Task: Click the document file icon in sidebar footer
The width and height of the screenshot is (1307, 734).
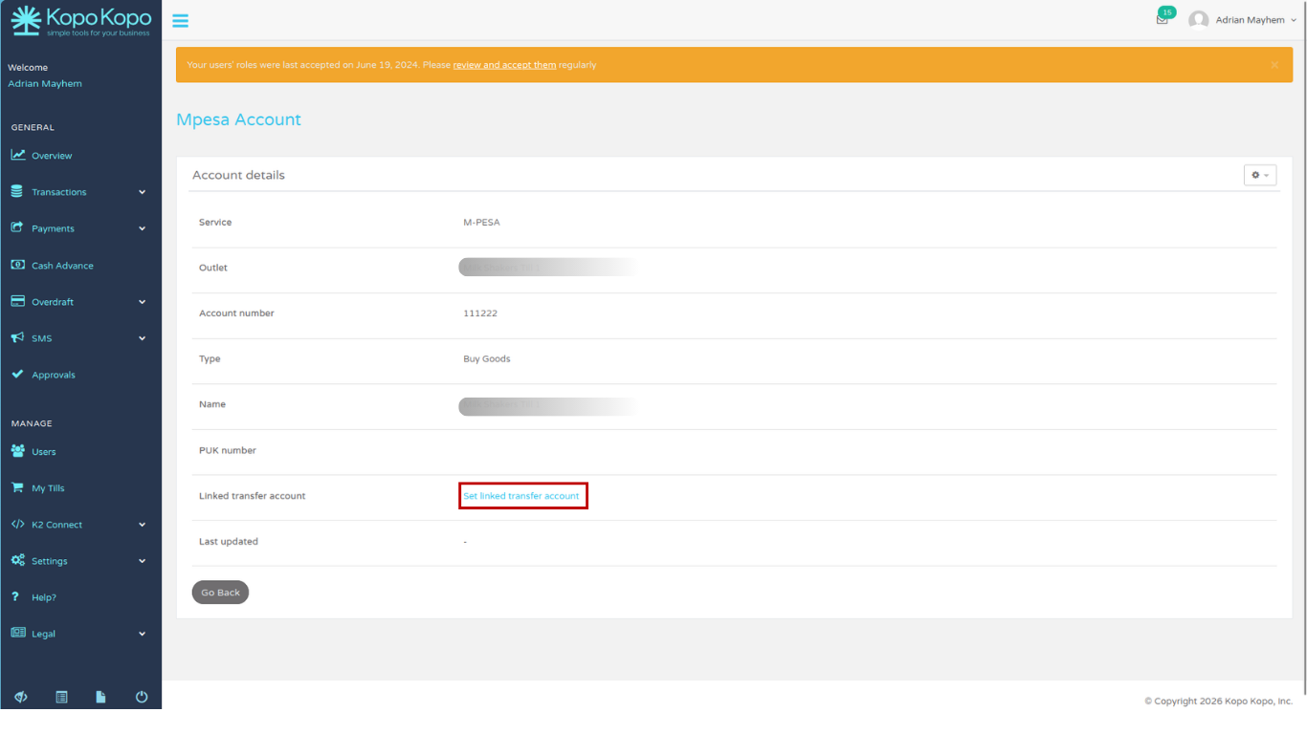Action: (x=100, y=697)
